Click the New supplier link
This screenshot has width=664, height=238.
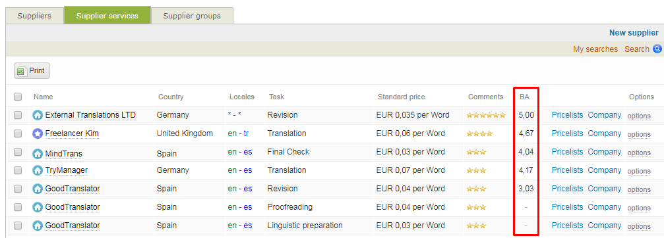(x=634, y=33)
